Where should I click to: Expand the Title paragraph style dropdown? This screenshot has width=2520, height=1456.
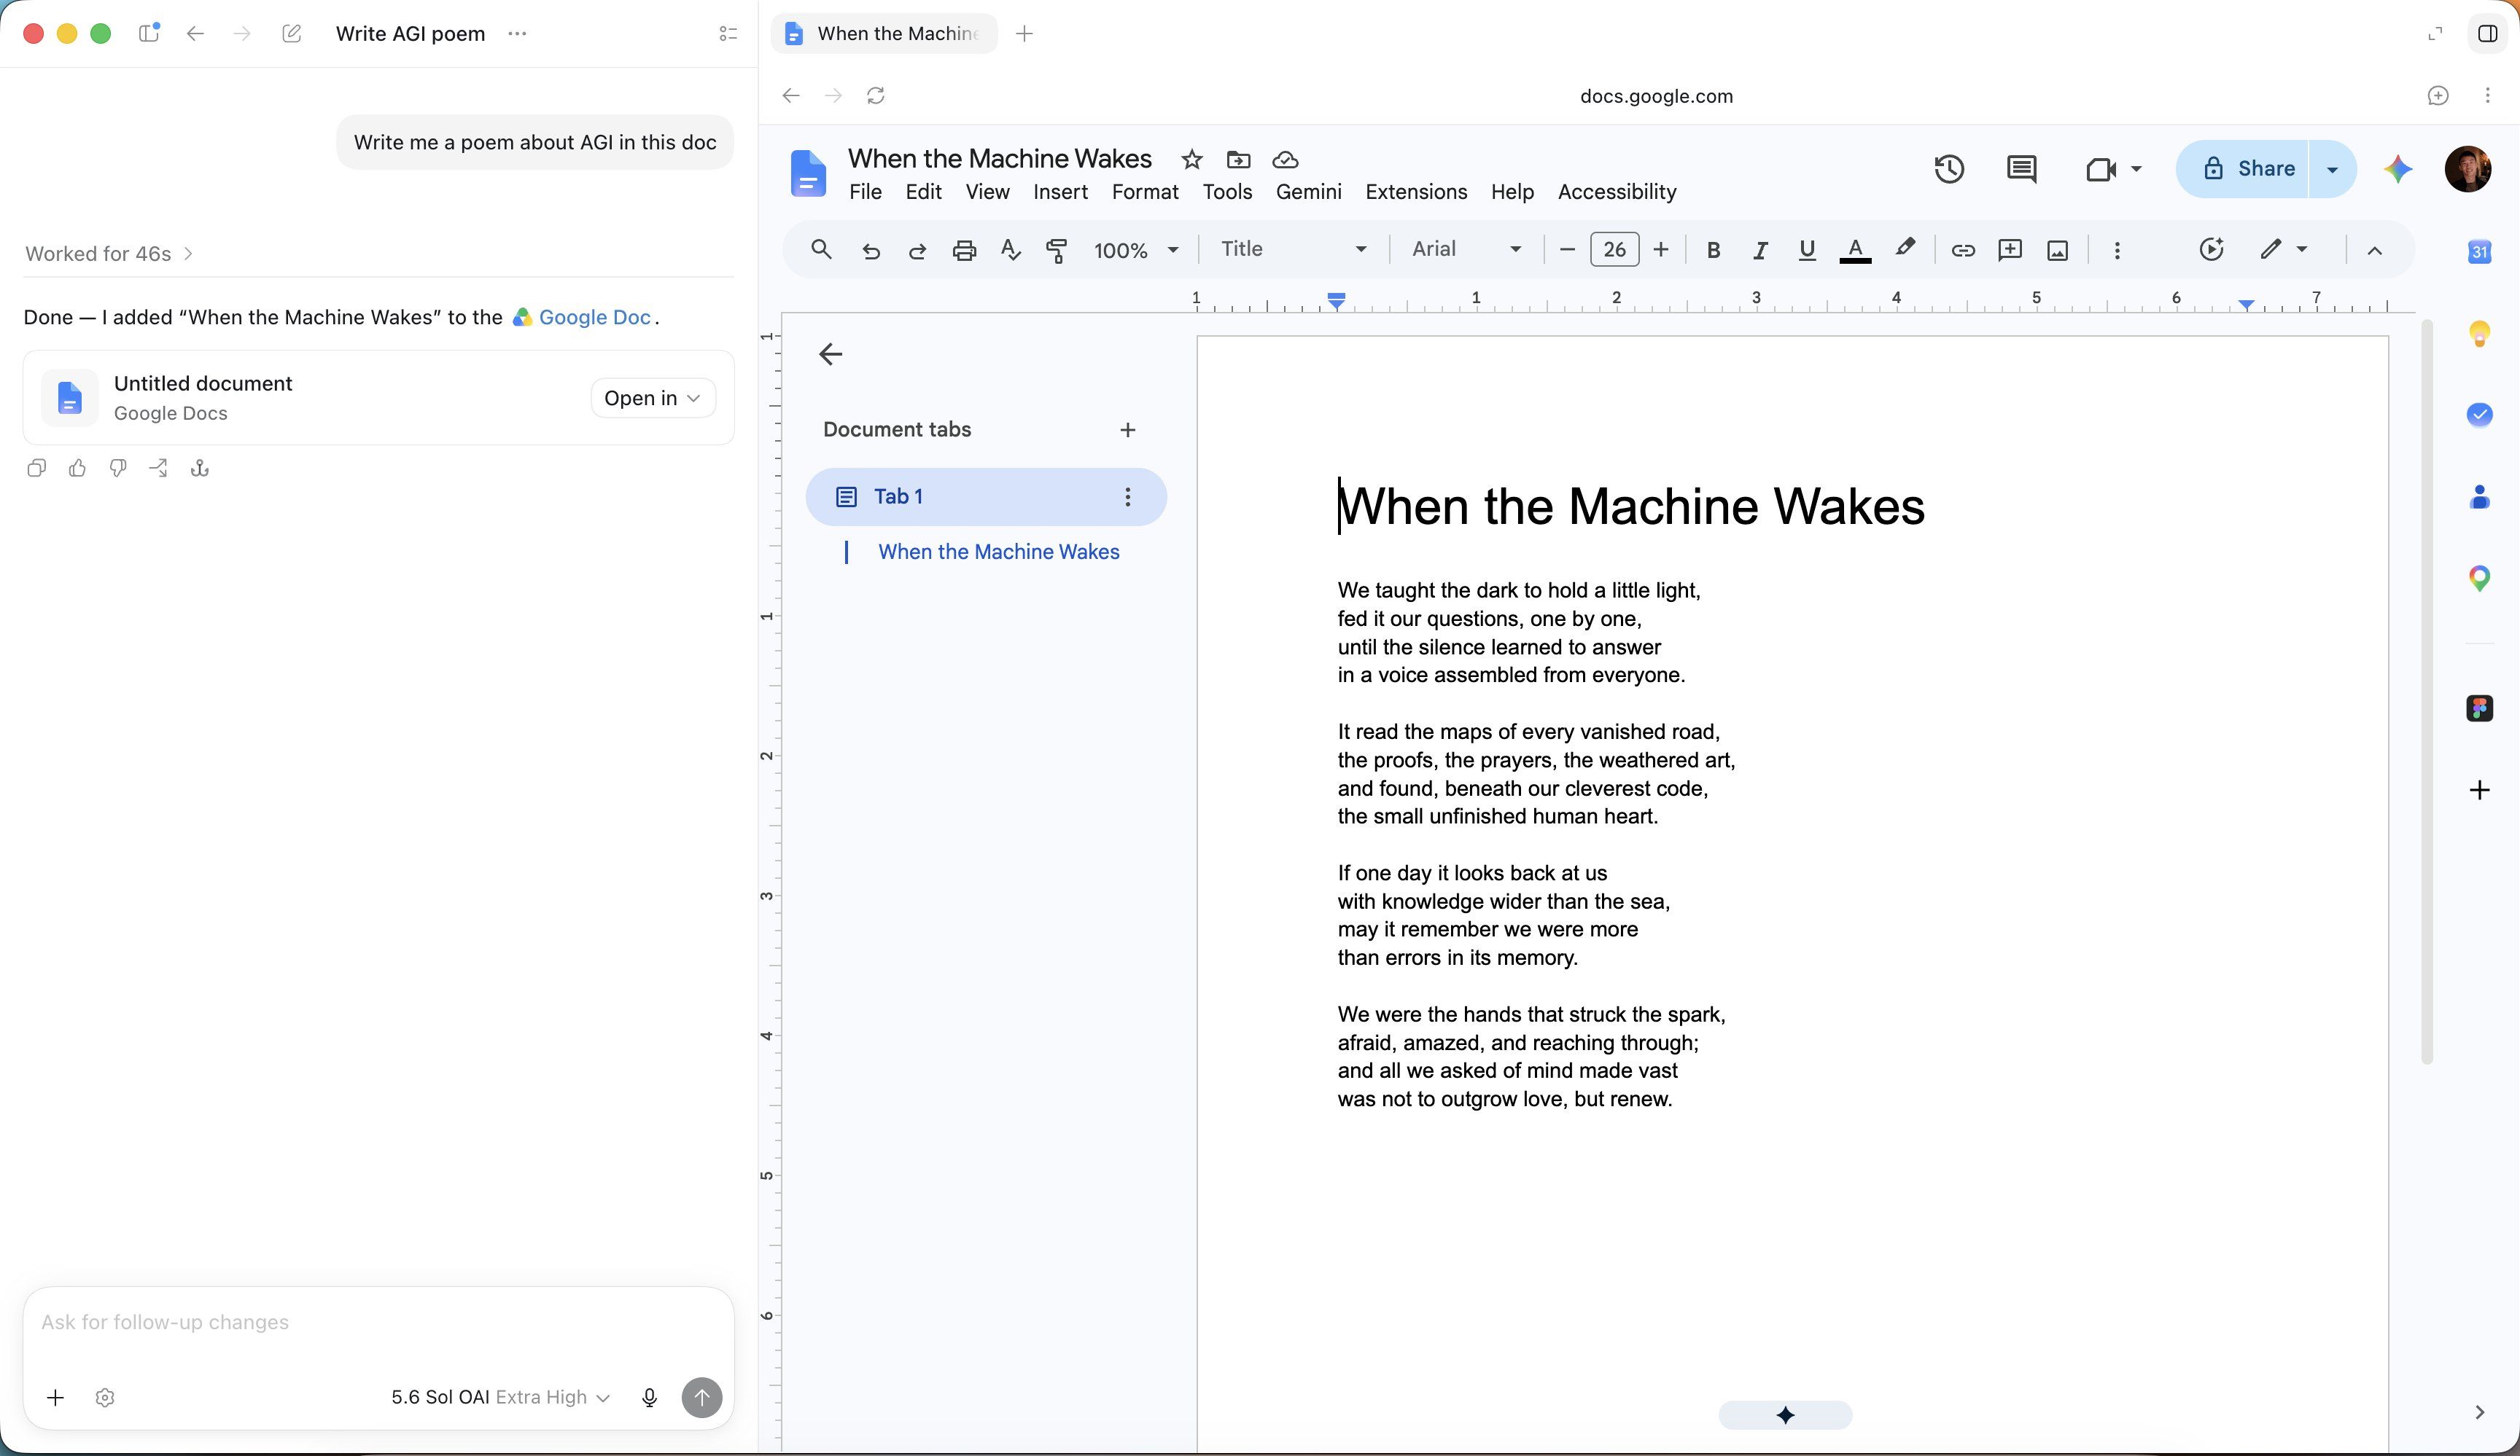click(x=1293, y=248)
